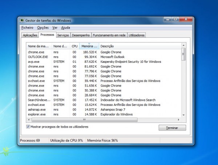Select the ashsnap.exe process row
218x165 pixels.
(x=104, y=110)
